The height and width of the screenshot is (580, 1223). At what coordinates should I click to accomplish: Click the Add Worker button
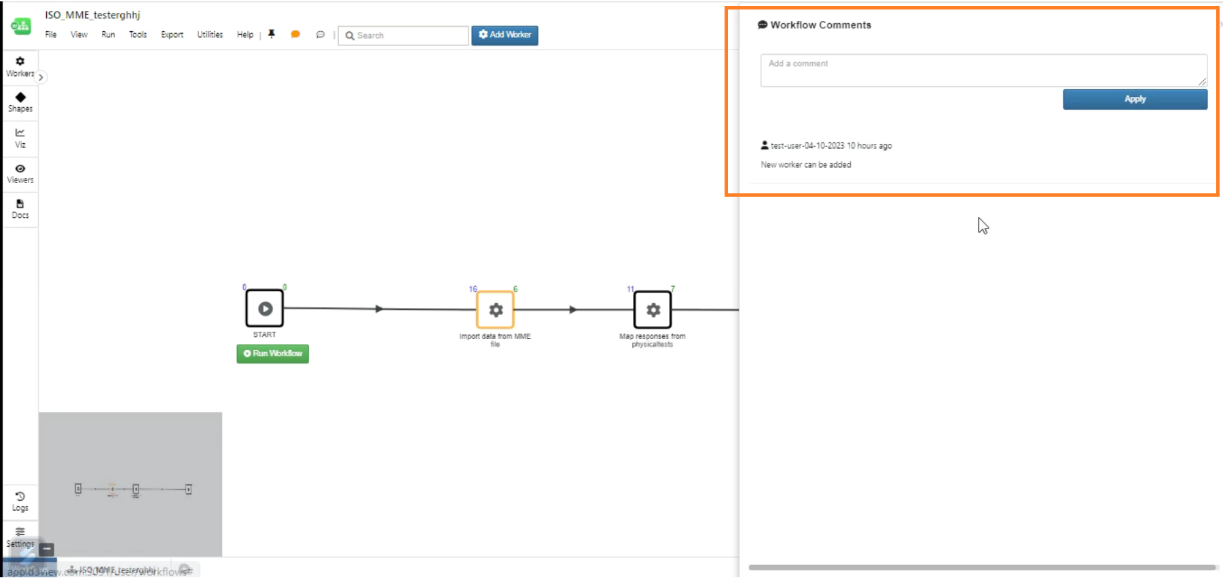point(505,35)
